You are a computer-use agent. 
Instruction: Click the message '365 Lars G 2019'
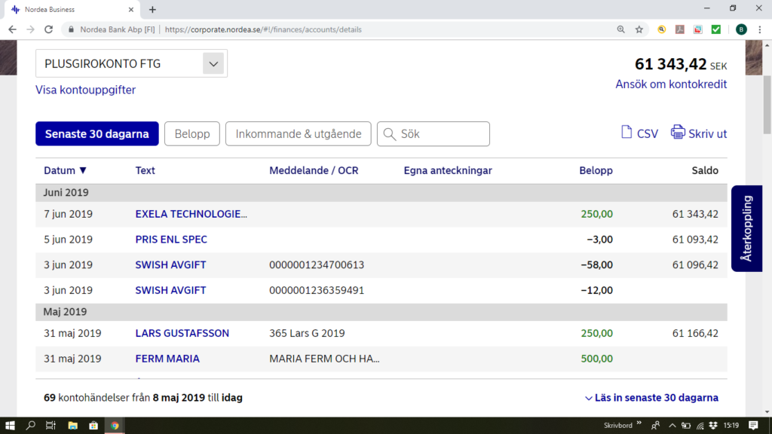pyautogui.click(x=307, y=333)
